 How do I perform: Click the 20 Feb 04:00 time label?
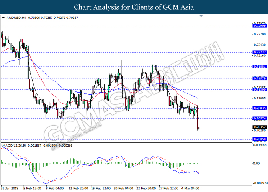pos(123,188)
